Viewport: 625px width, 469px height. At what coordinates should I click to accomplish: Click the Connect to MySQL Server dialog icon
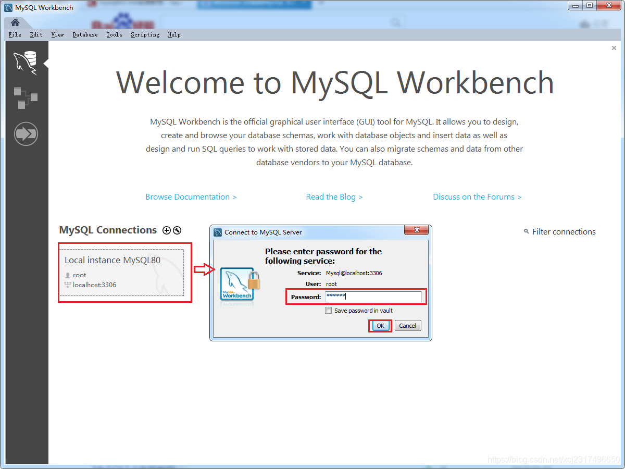pos(218,232)
